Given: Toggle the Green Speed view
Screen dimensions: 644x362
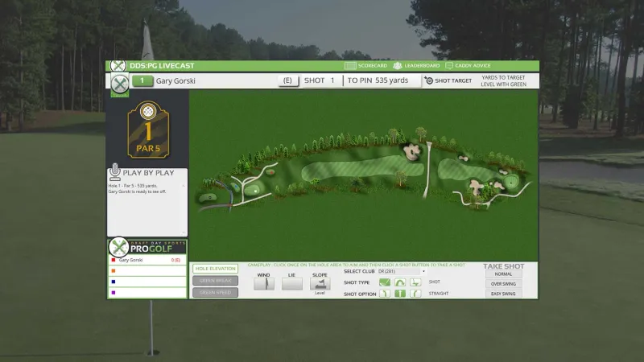Looking at the screenshot, I should (x=215, y=293).
